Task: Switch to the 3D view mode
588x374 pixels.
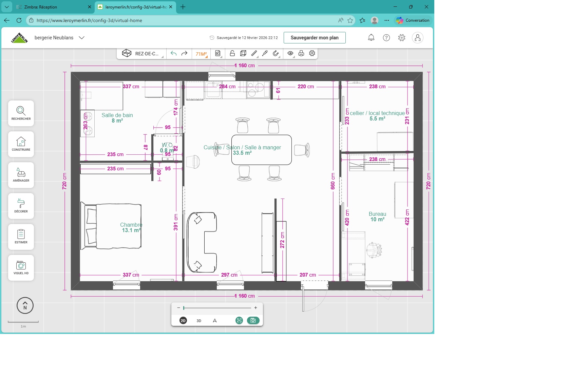Action: [199, 321]
